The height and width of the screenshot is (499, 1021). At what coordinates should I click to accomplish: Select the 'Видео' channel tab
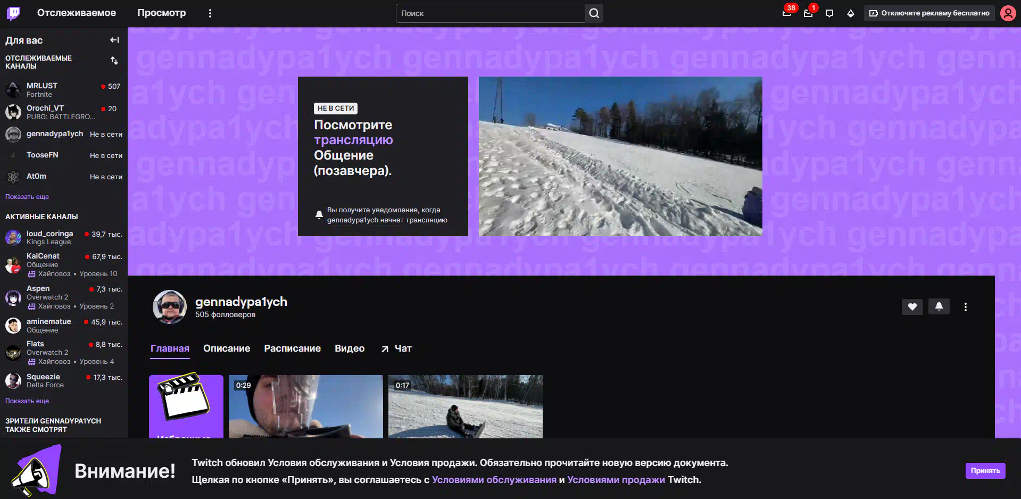(x=350, y=348)
